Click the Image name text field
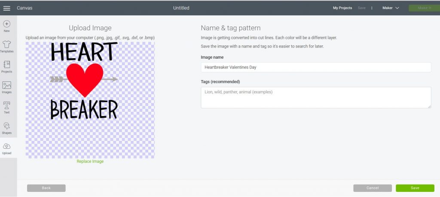The width and height of the screenshot is (440, 197). pos(316,67)
